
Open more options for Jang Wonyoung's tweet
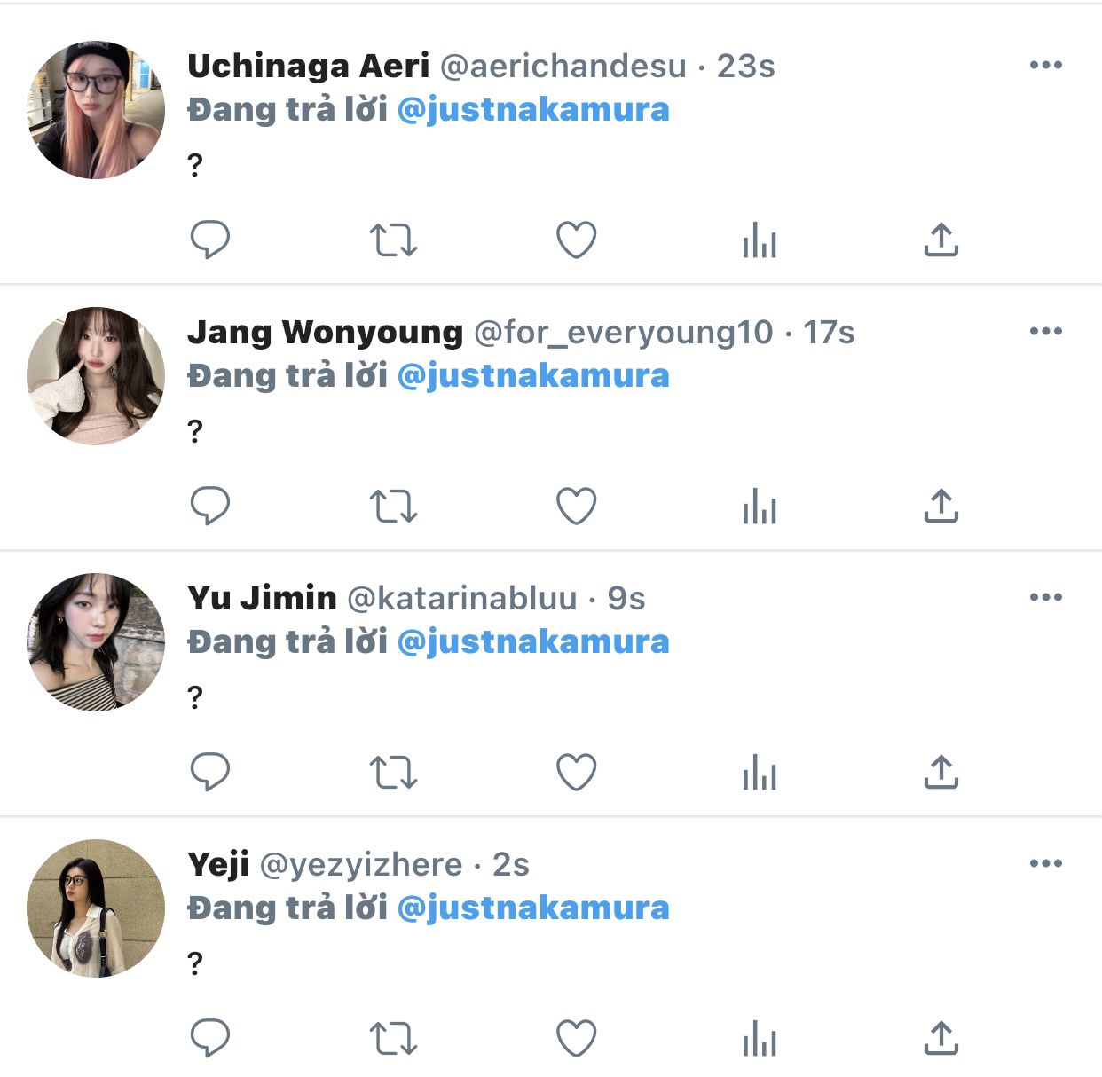click(1046, 331)
